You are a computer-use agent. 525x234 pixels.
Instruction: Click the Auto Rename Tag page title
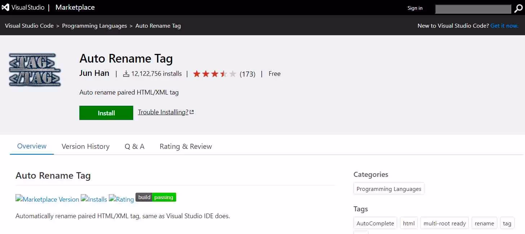click(x=126, y=58)
